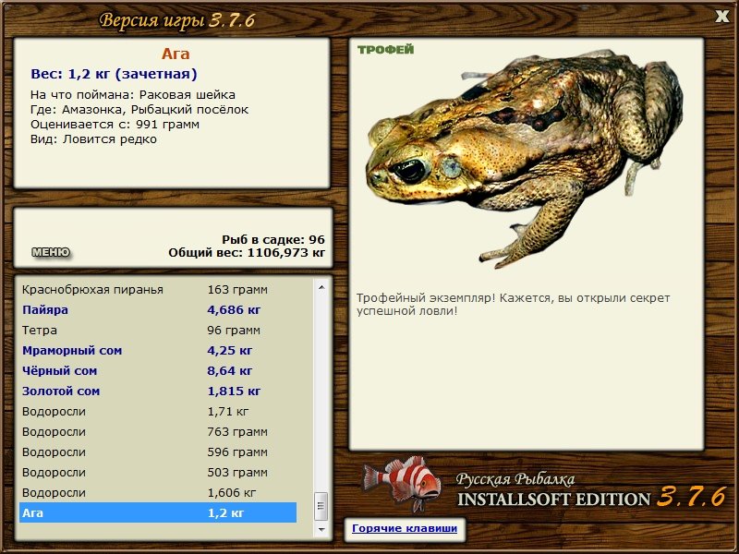Select Водоросли weighing 1,71 кг
This screenshot has height=554, width=739.
coord(158,411)
